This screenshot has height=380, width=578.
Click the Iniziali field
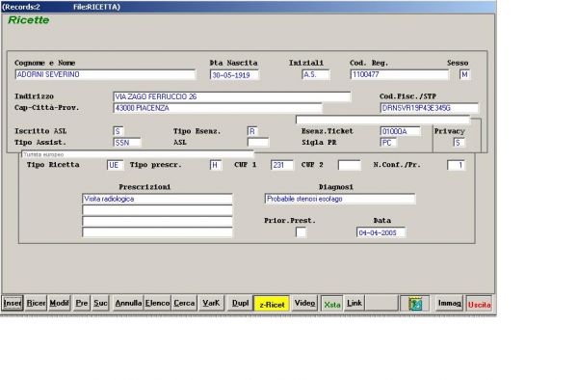316,74
